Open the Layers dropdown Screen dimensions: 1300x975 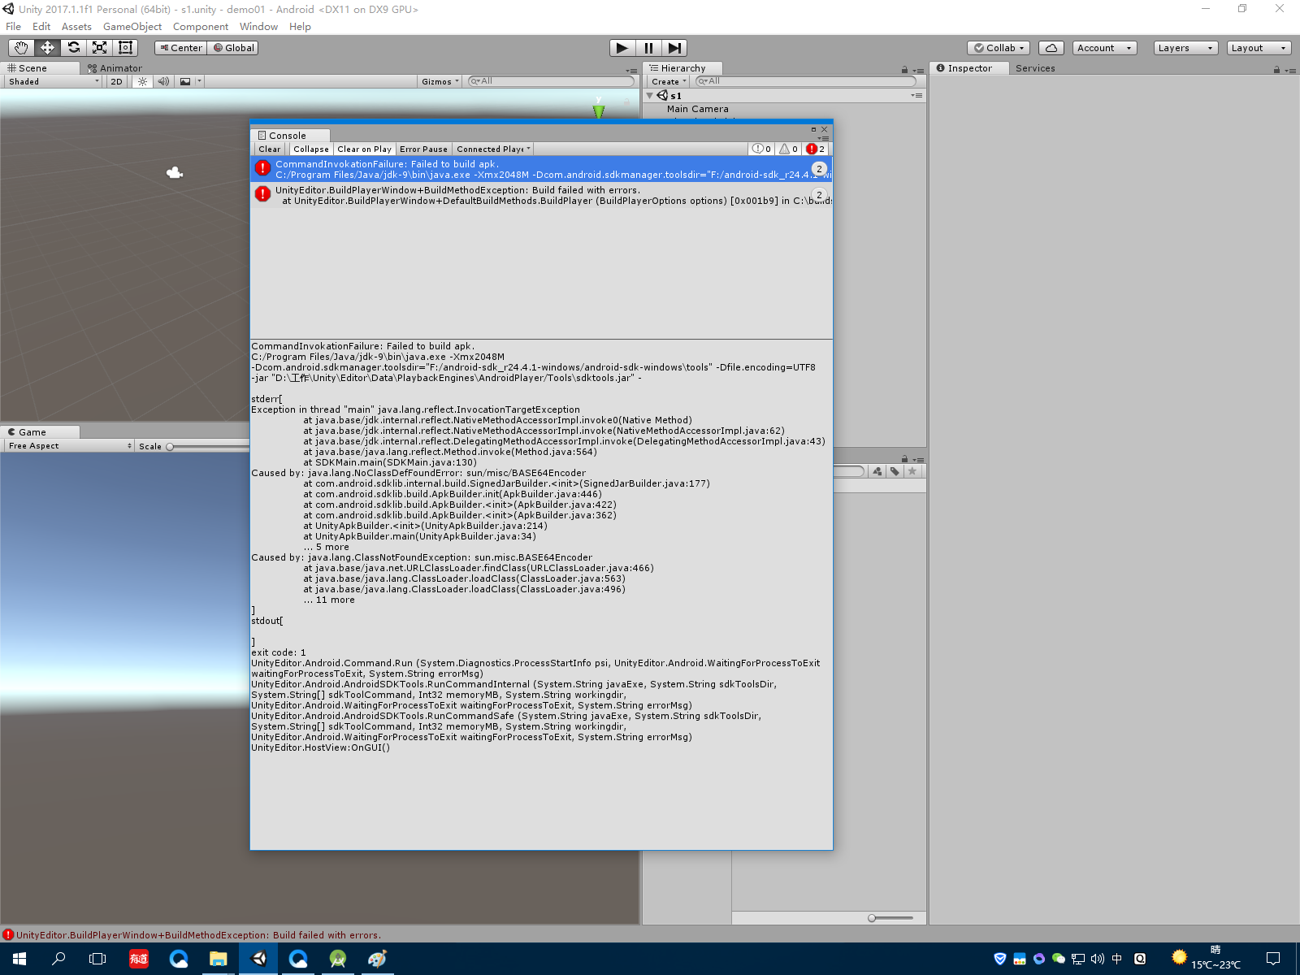(1185, 48)
